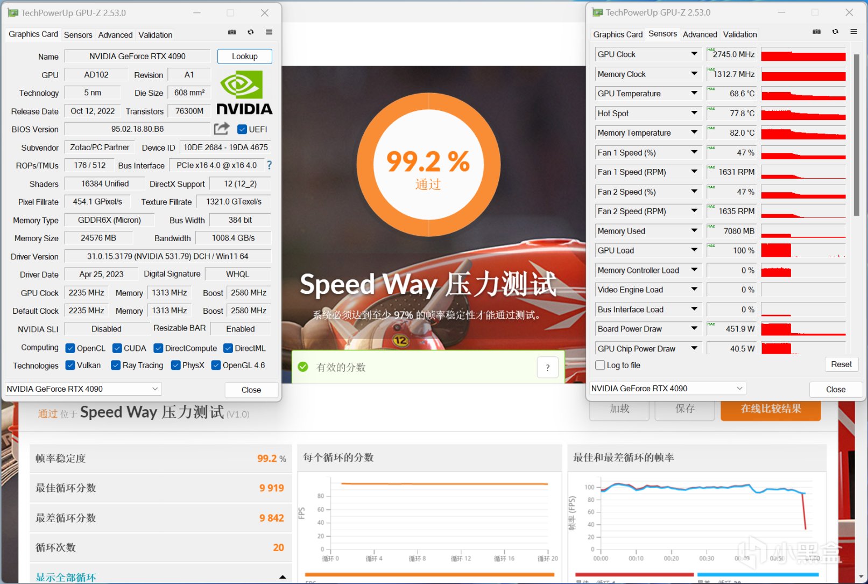Click Close button in left GPU-Z window
868x584 pixels.
tap(251, 390)
